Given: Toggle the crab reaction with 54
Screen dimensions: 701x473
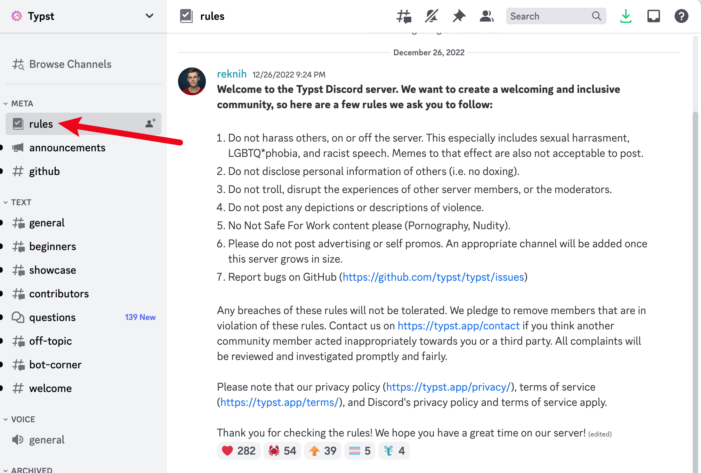Looking at the screenshot, I should coord(282,451).
